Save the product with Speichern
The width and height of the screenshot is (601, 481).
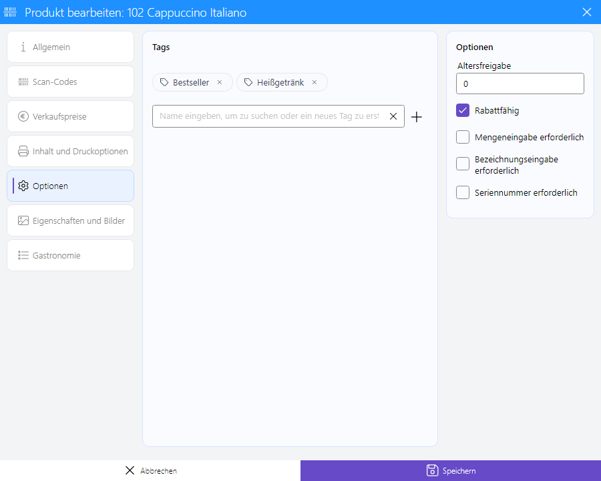click(451, 470)
